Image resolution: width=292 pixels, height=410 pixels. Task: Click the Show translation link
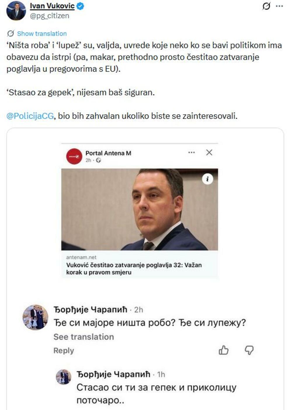point(42,34)
